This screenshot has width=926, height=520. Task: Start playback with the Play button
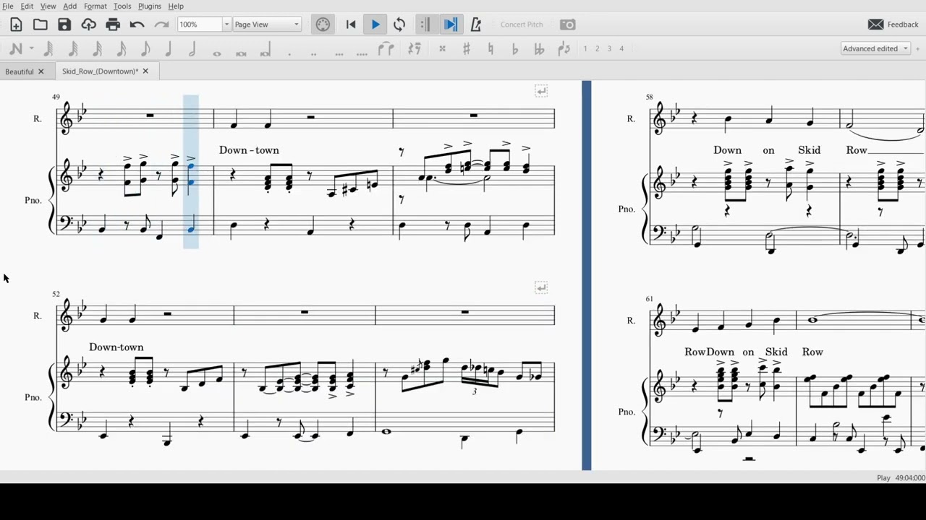tap(375, 25)
